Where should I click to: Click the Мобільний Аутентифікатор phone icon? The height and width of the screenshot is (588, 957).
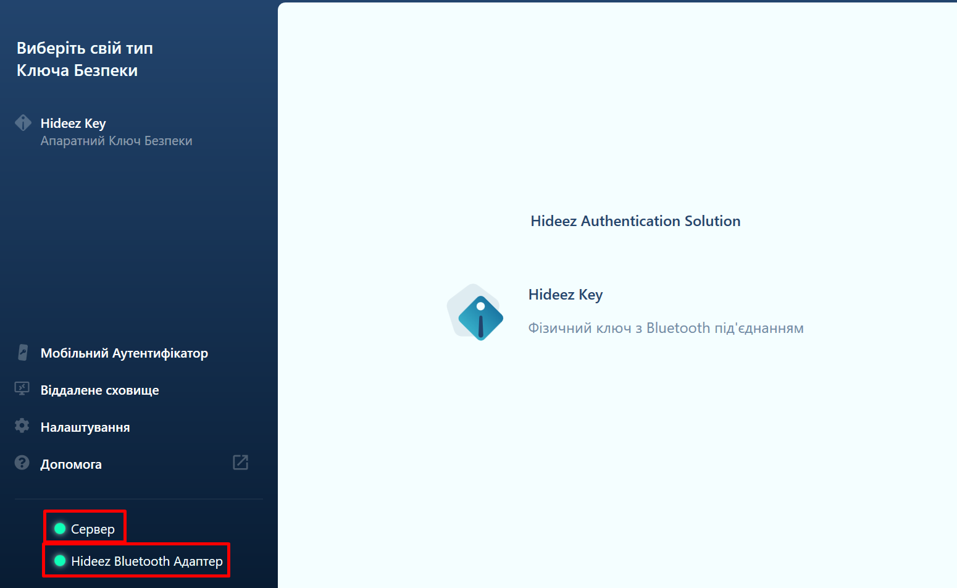23,353
